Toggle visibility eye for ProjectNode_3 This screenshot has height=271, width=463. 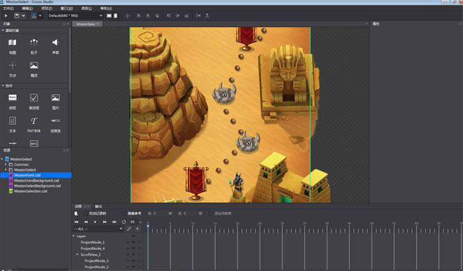tap(134, 260)
